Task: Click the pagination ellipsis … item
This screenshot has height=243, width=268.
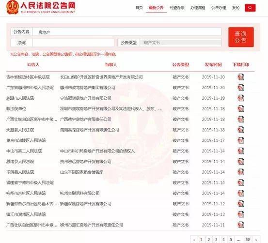Action: point(239,240)
